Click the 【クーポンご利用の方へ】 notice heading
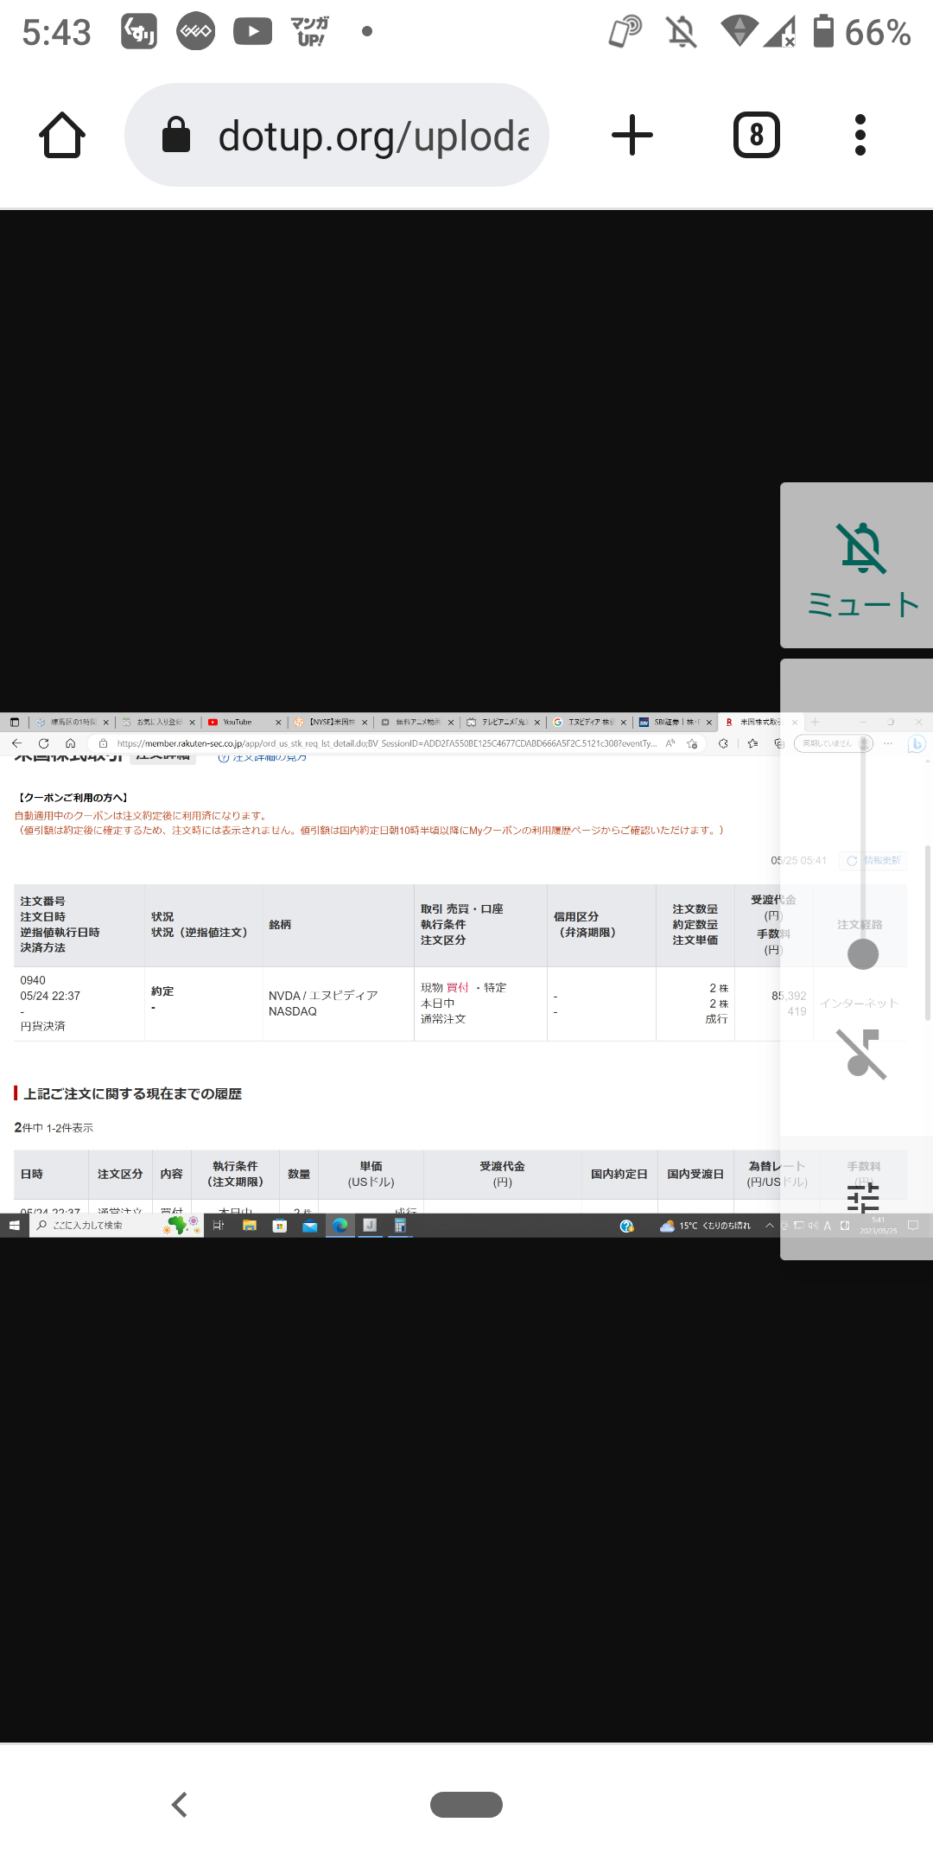Image resolution: width=933 pixels, height=1867 pixels. pos(73,798)
